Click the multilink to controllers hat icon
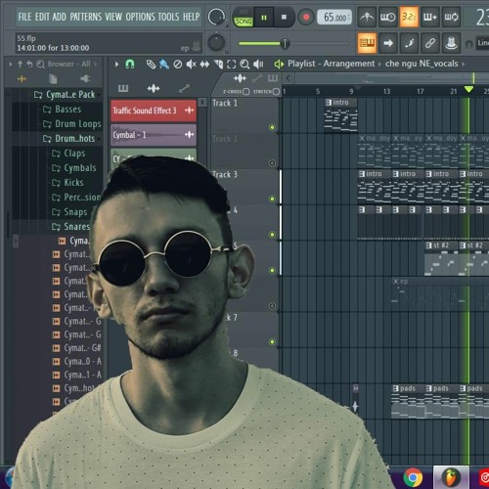The height and width of the screenshot is (489, 489). (451, 43)
